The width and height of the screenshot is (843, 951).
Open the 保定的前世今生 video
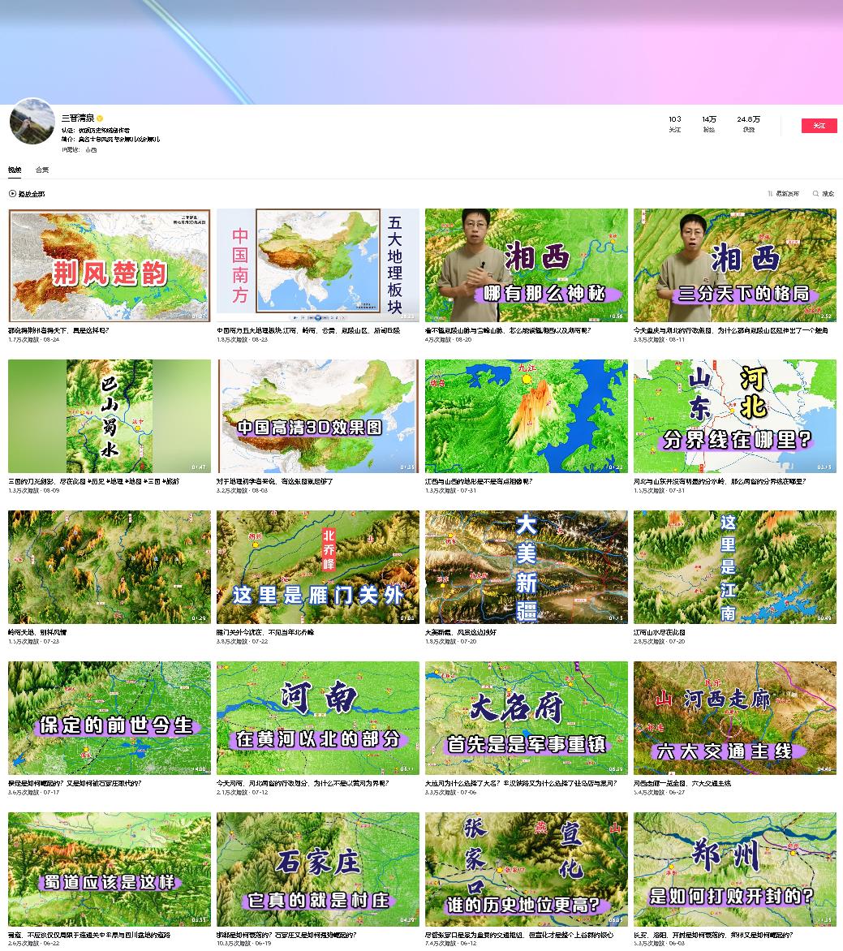pos(110,718)
